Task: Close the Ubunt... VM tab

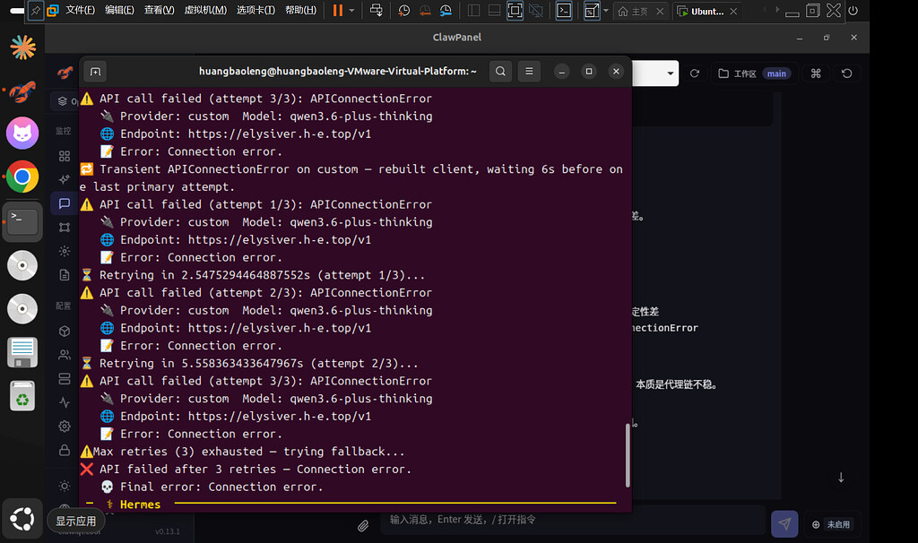Action: 733,11
